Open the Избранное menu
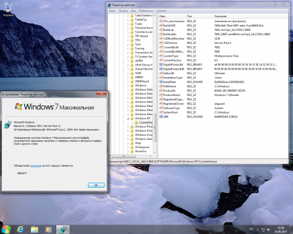293x234 pixels. (x=146, y=11)
